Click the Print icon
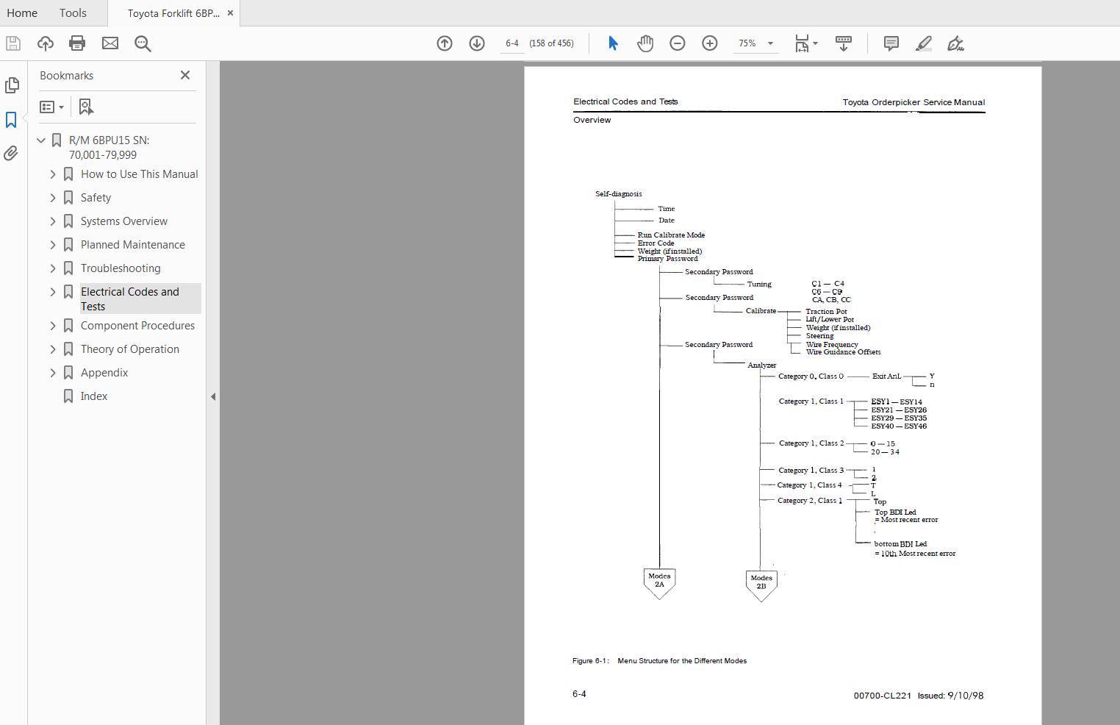The height and width of the screenshot is (725, 1120). 76,43
